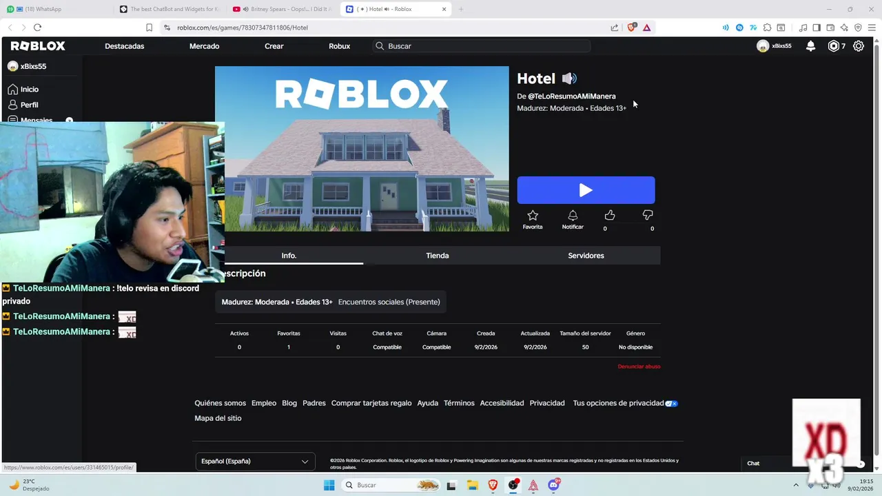Click the speaker icon next to Hotel title
This screenshot has width=882, height=496.
pos(569,79)
